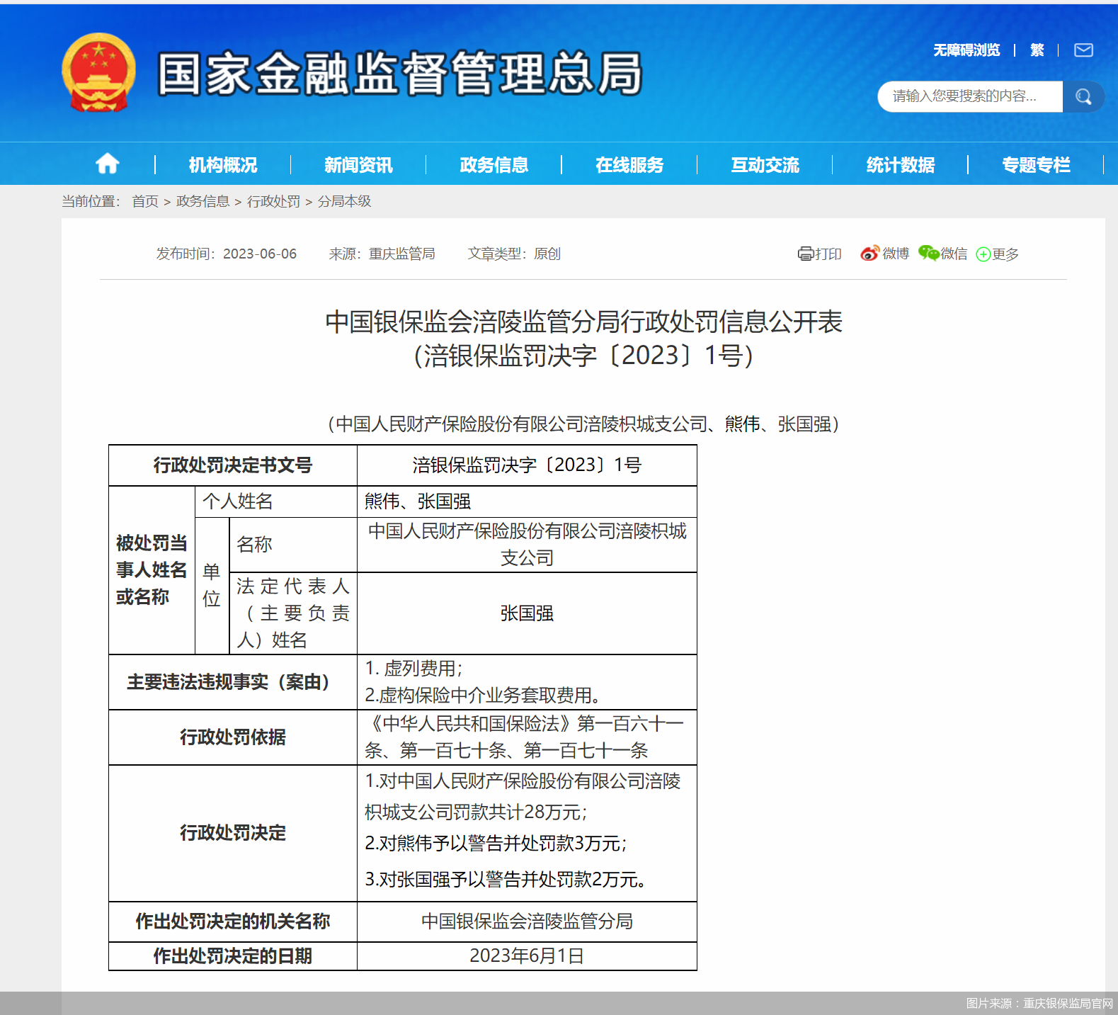Click line 2.对熊伟予以警告并处罚款3万元
Image resolution: width=1118 pixels, height=1015 pixels.
coord(496,843)
